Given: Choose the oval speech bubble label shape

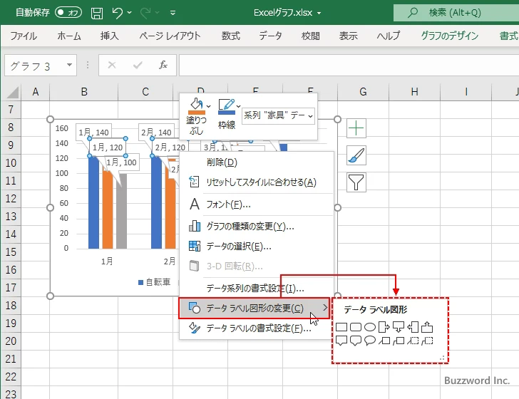Looking at the screenshot, I should tap(370, 341).
